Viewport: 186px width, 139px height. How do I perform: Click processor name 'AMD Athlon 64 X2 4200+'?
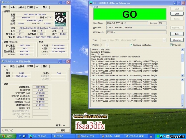(x=35, y=14)
